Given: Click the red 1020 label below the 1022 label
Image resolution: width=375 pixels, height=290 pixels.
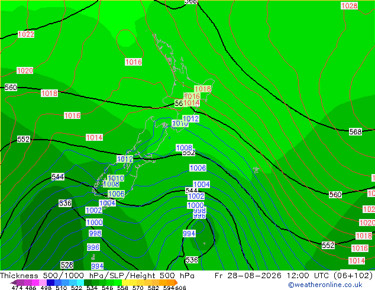Looking at the screenshot, I should (25, 70).
